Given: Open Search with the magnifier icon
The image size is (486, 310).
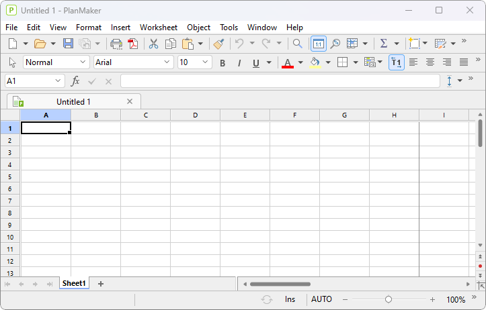Looking at the screenshot, I should (x=297, y=44).
